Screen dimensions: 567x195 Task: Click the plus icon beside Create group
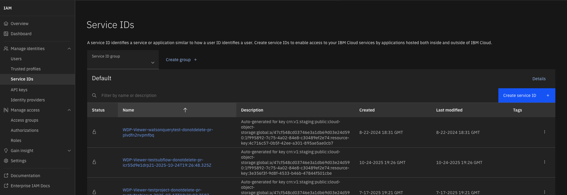pos(195,60)
